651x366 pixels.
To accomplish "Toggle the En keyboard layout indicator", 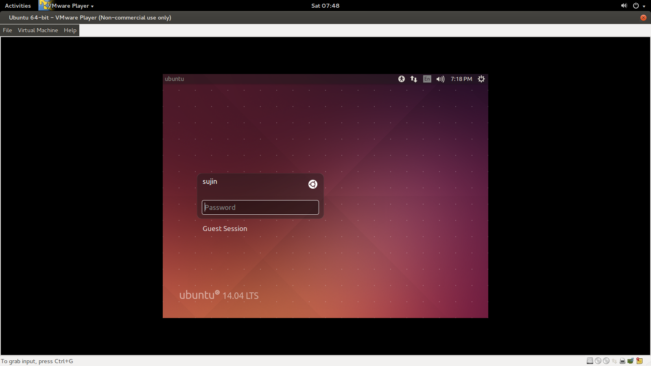I will point(426,79).
